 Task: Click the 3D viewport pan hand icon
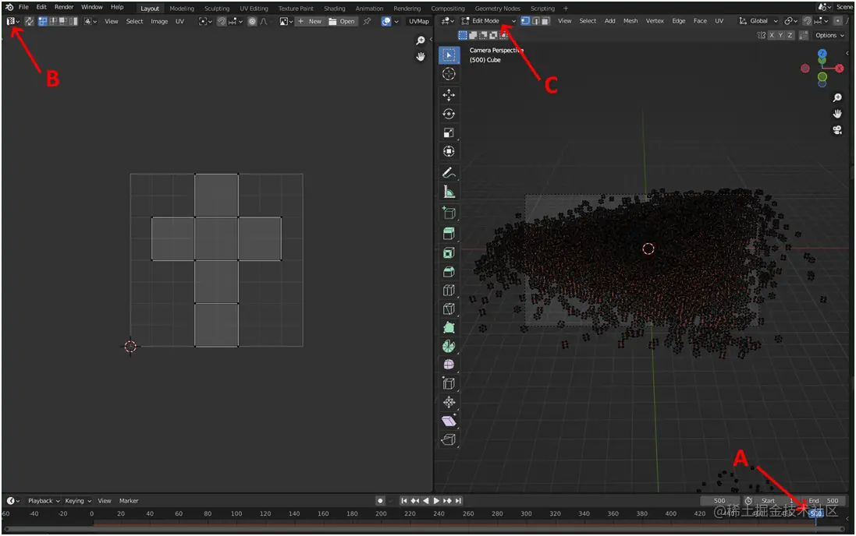(837, 114)
